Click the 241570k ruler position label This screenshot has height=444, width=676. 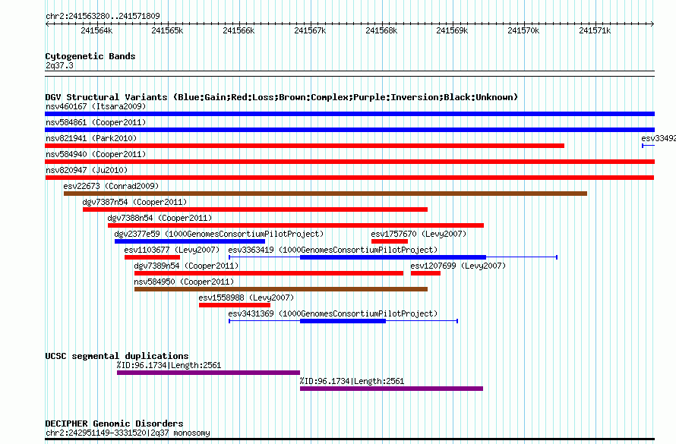pos(523,30)
